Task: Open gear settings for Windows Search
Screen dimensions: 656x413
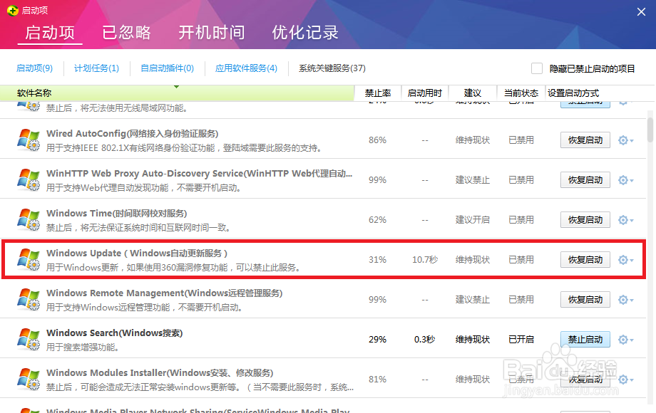Action: coord(625,340)
